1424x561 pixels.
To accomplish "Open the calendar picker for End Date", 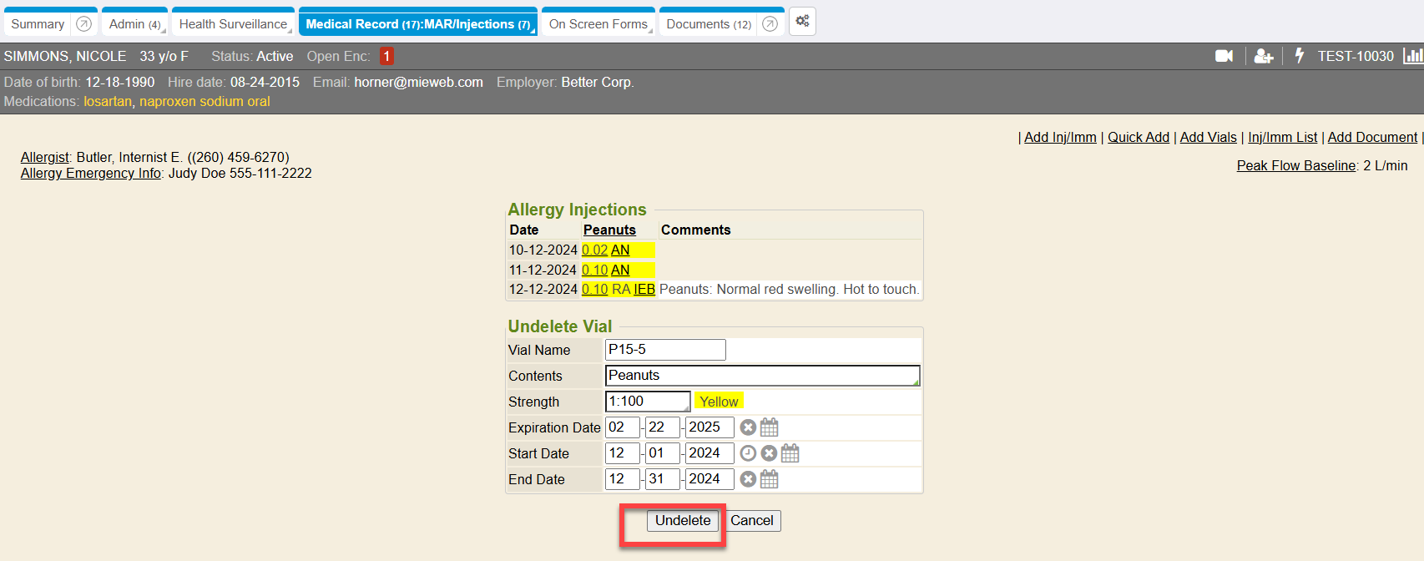I will (770, 479).
